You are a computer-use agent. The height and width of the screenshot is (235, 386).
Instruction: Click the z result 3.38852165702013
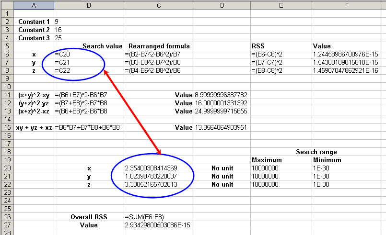click(159, 184)
